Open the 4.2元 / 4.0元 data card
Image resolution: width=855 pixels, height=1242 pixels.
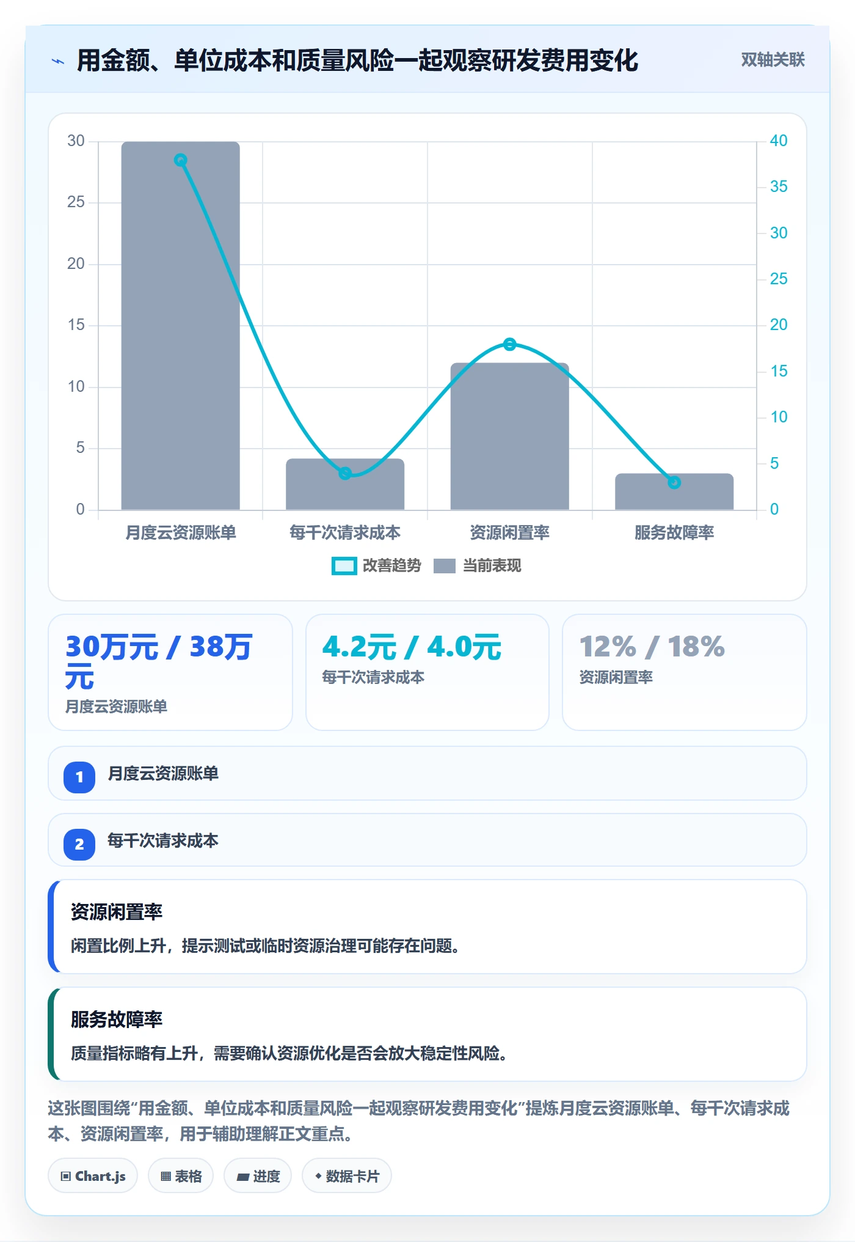click(x=428, y=672)
